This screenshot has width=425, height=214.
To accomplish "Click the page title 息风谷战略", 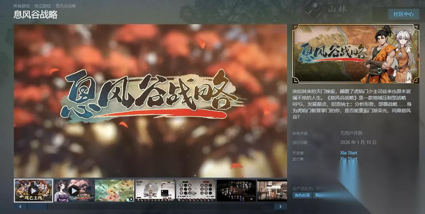I will point(36,15).
